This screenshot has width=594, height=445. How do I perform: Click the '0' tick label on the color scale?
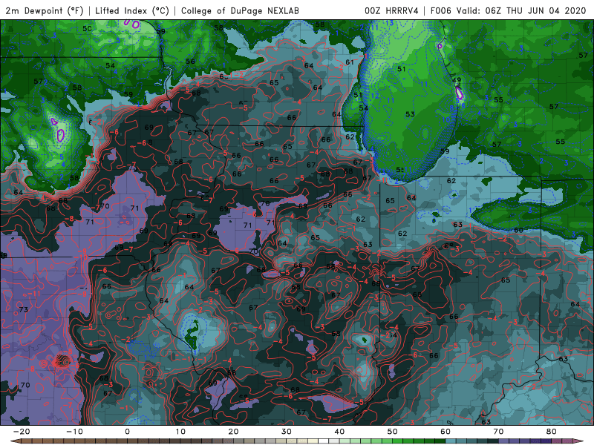127,432
